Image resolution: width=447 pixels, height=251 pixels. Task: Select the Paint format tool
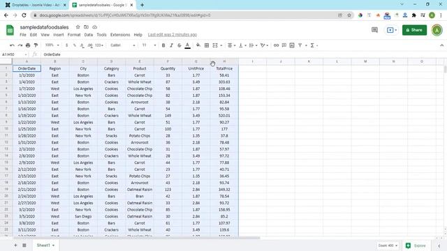[x=36, y=45]
